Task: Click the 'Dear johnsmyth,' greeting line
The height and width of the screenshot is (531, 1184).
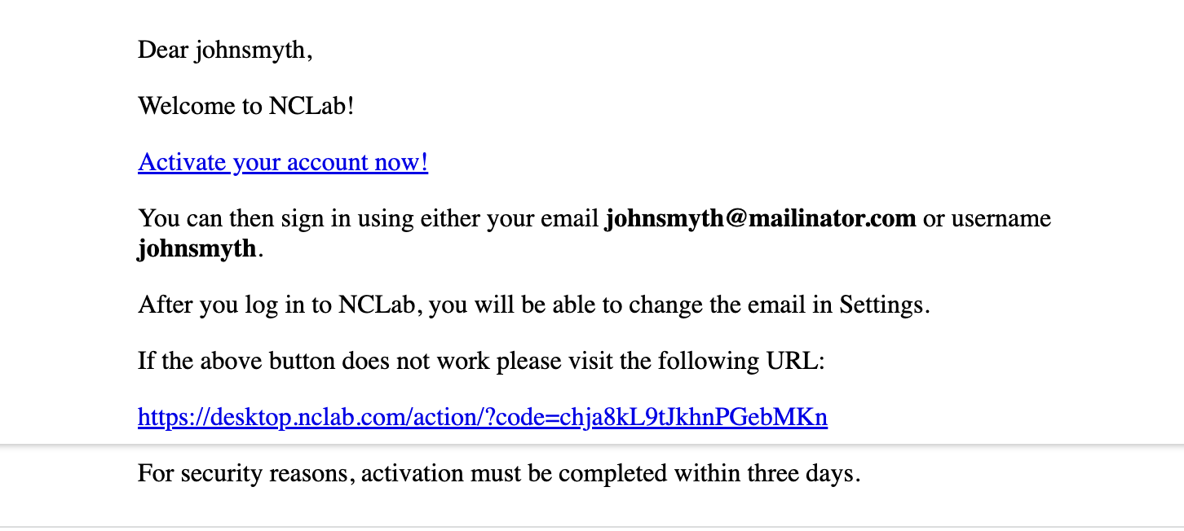Action: [x=225, y=50]
